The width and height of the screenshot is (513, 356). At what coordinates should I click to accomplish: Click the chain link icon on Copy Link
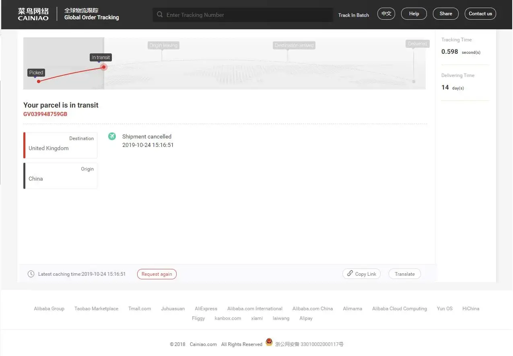[350, 273]
